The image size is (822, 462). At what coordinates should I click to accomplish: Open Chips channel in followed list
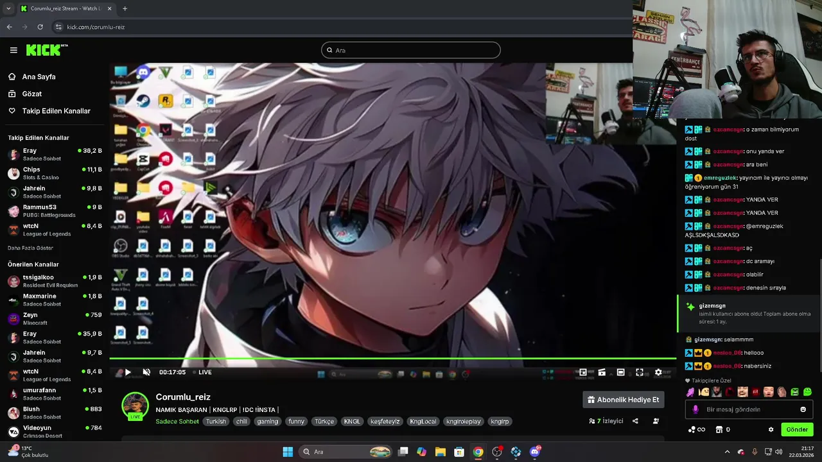(55, 173)
